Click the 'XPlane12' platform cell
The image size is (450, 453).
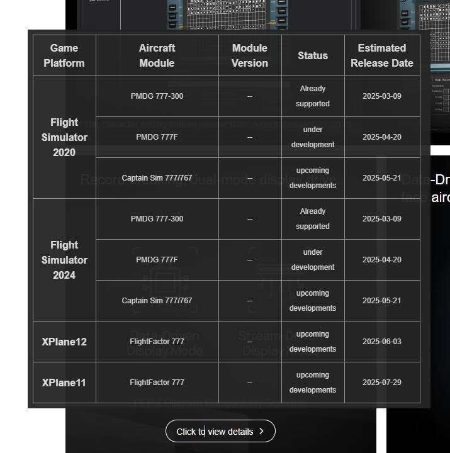point(64,342)
